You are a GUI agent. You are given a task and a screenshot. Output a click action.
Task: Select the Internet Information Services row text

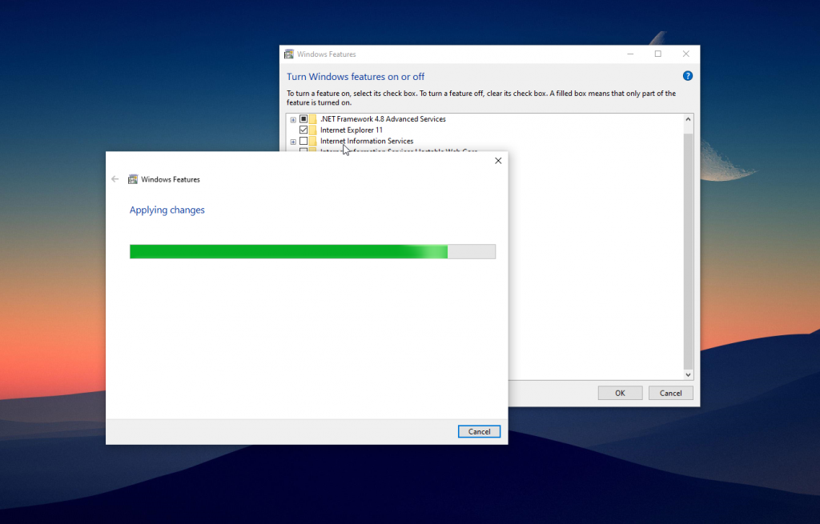tap(367, 141)
